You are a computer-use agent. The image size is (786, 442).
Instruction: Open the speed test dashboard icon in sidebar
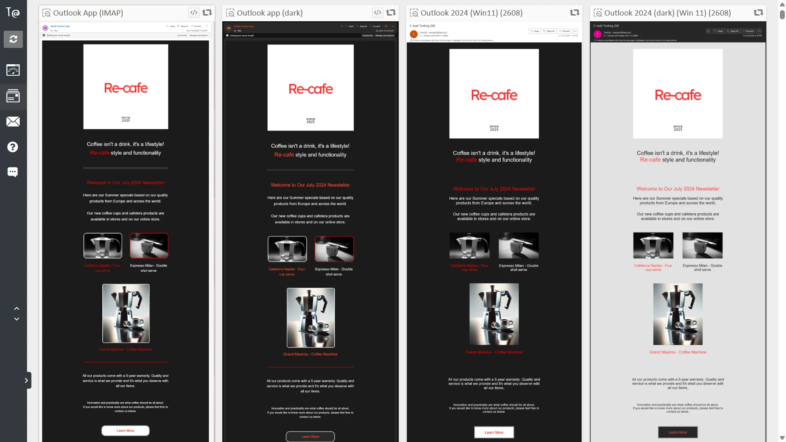[x=13, y=70]
